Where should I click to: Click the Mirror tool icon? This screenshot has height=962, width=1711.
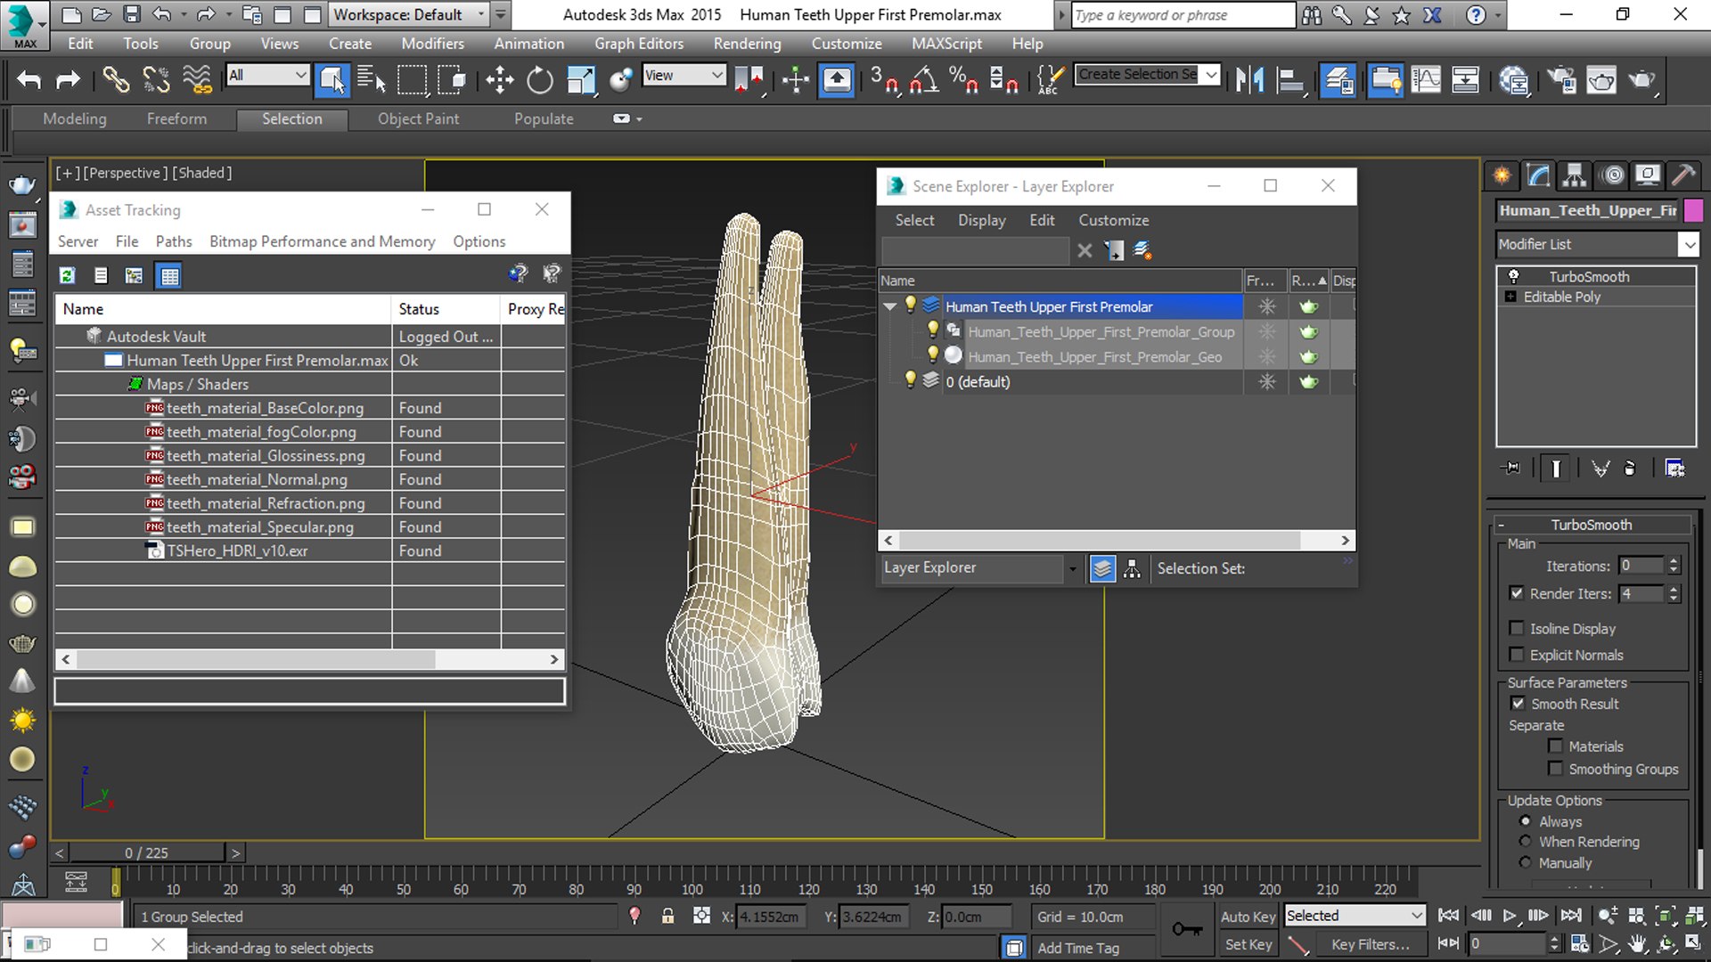[1249, 80]
